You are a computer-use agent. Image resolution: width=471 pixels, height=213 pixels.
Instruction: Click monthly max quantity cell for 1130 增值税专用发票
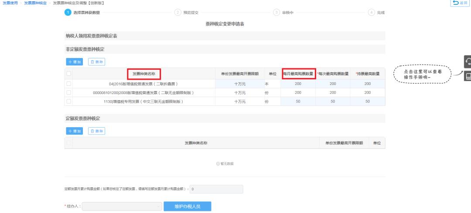pos(298,101)
